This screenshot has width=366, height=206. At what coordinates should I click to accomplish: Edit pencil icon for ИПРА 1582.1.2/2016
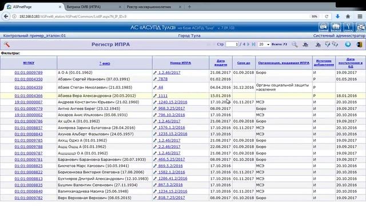155,172
